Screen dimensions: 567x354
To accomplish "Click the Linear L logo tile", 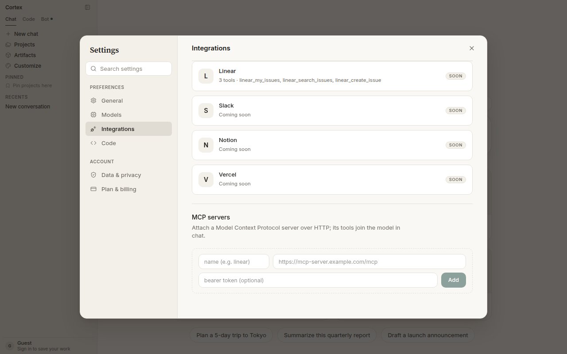I will [x=206, y=76].
